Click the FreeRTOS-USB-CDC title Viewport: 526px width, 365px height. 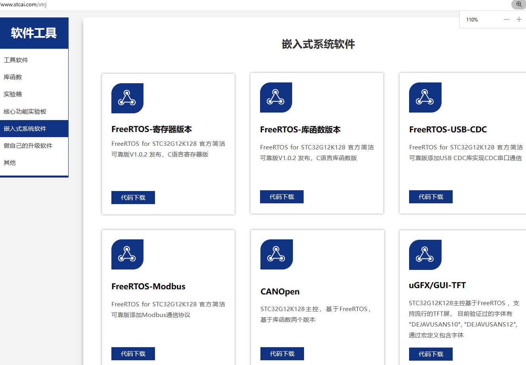[448, 130]
